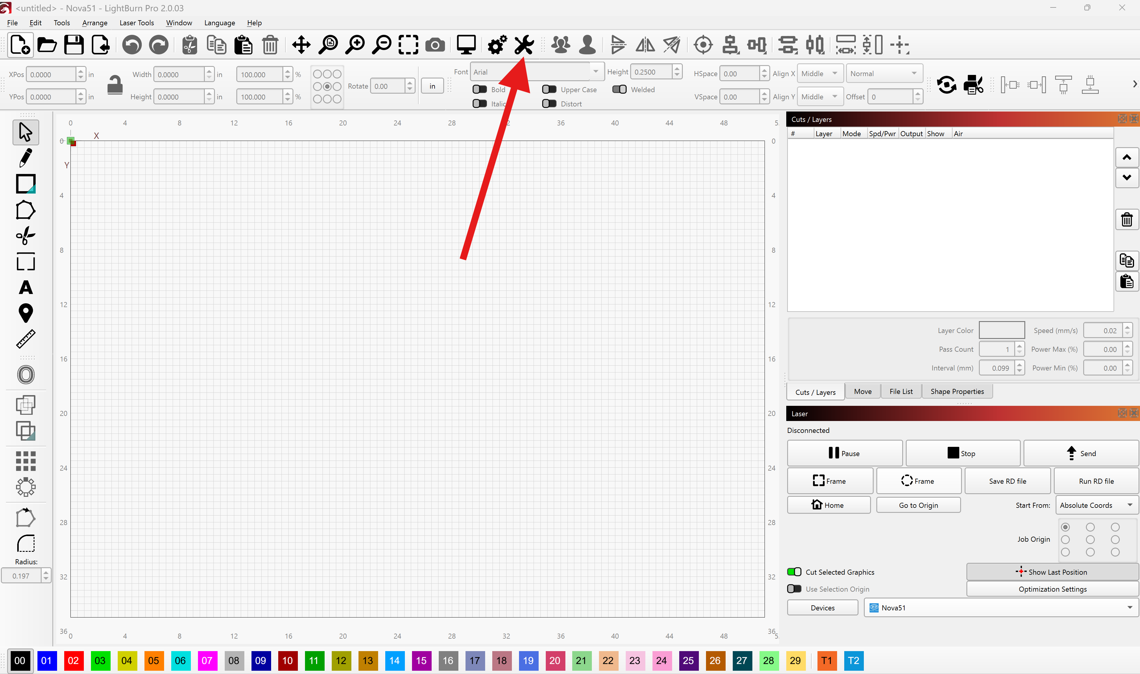Select the Position Laser marker tool
Viewport: 1140px width, 674px height.
click(26, 313)
